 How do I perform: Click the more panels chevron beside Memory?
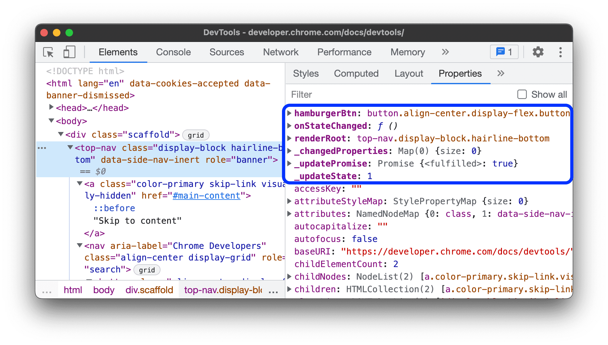(x=445, y=52)
